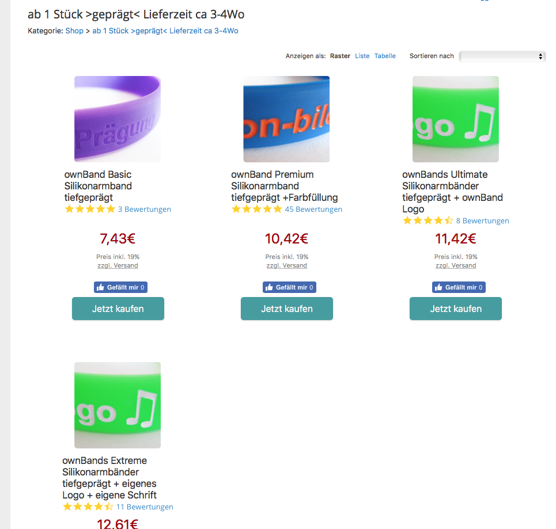Open the green ownBands Ultimate product image
The height and width of the screenshot is (529, 556).
(455, 119)
